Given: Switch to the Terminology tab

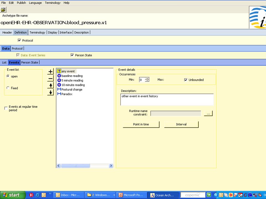Looking at the screenshot, I should pos(37,32).
